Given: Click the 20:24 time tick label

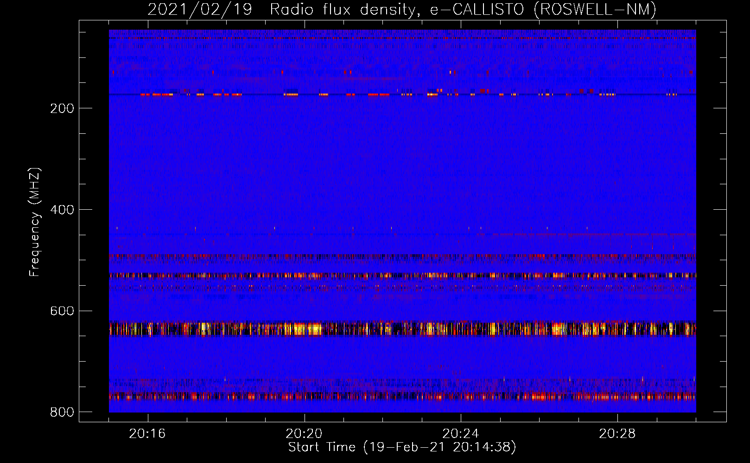Looking at the screenshot, I should pyautogui.click(x=461, y=434).
